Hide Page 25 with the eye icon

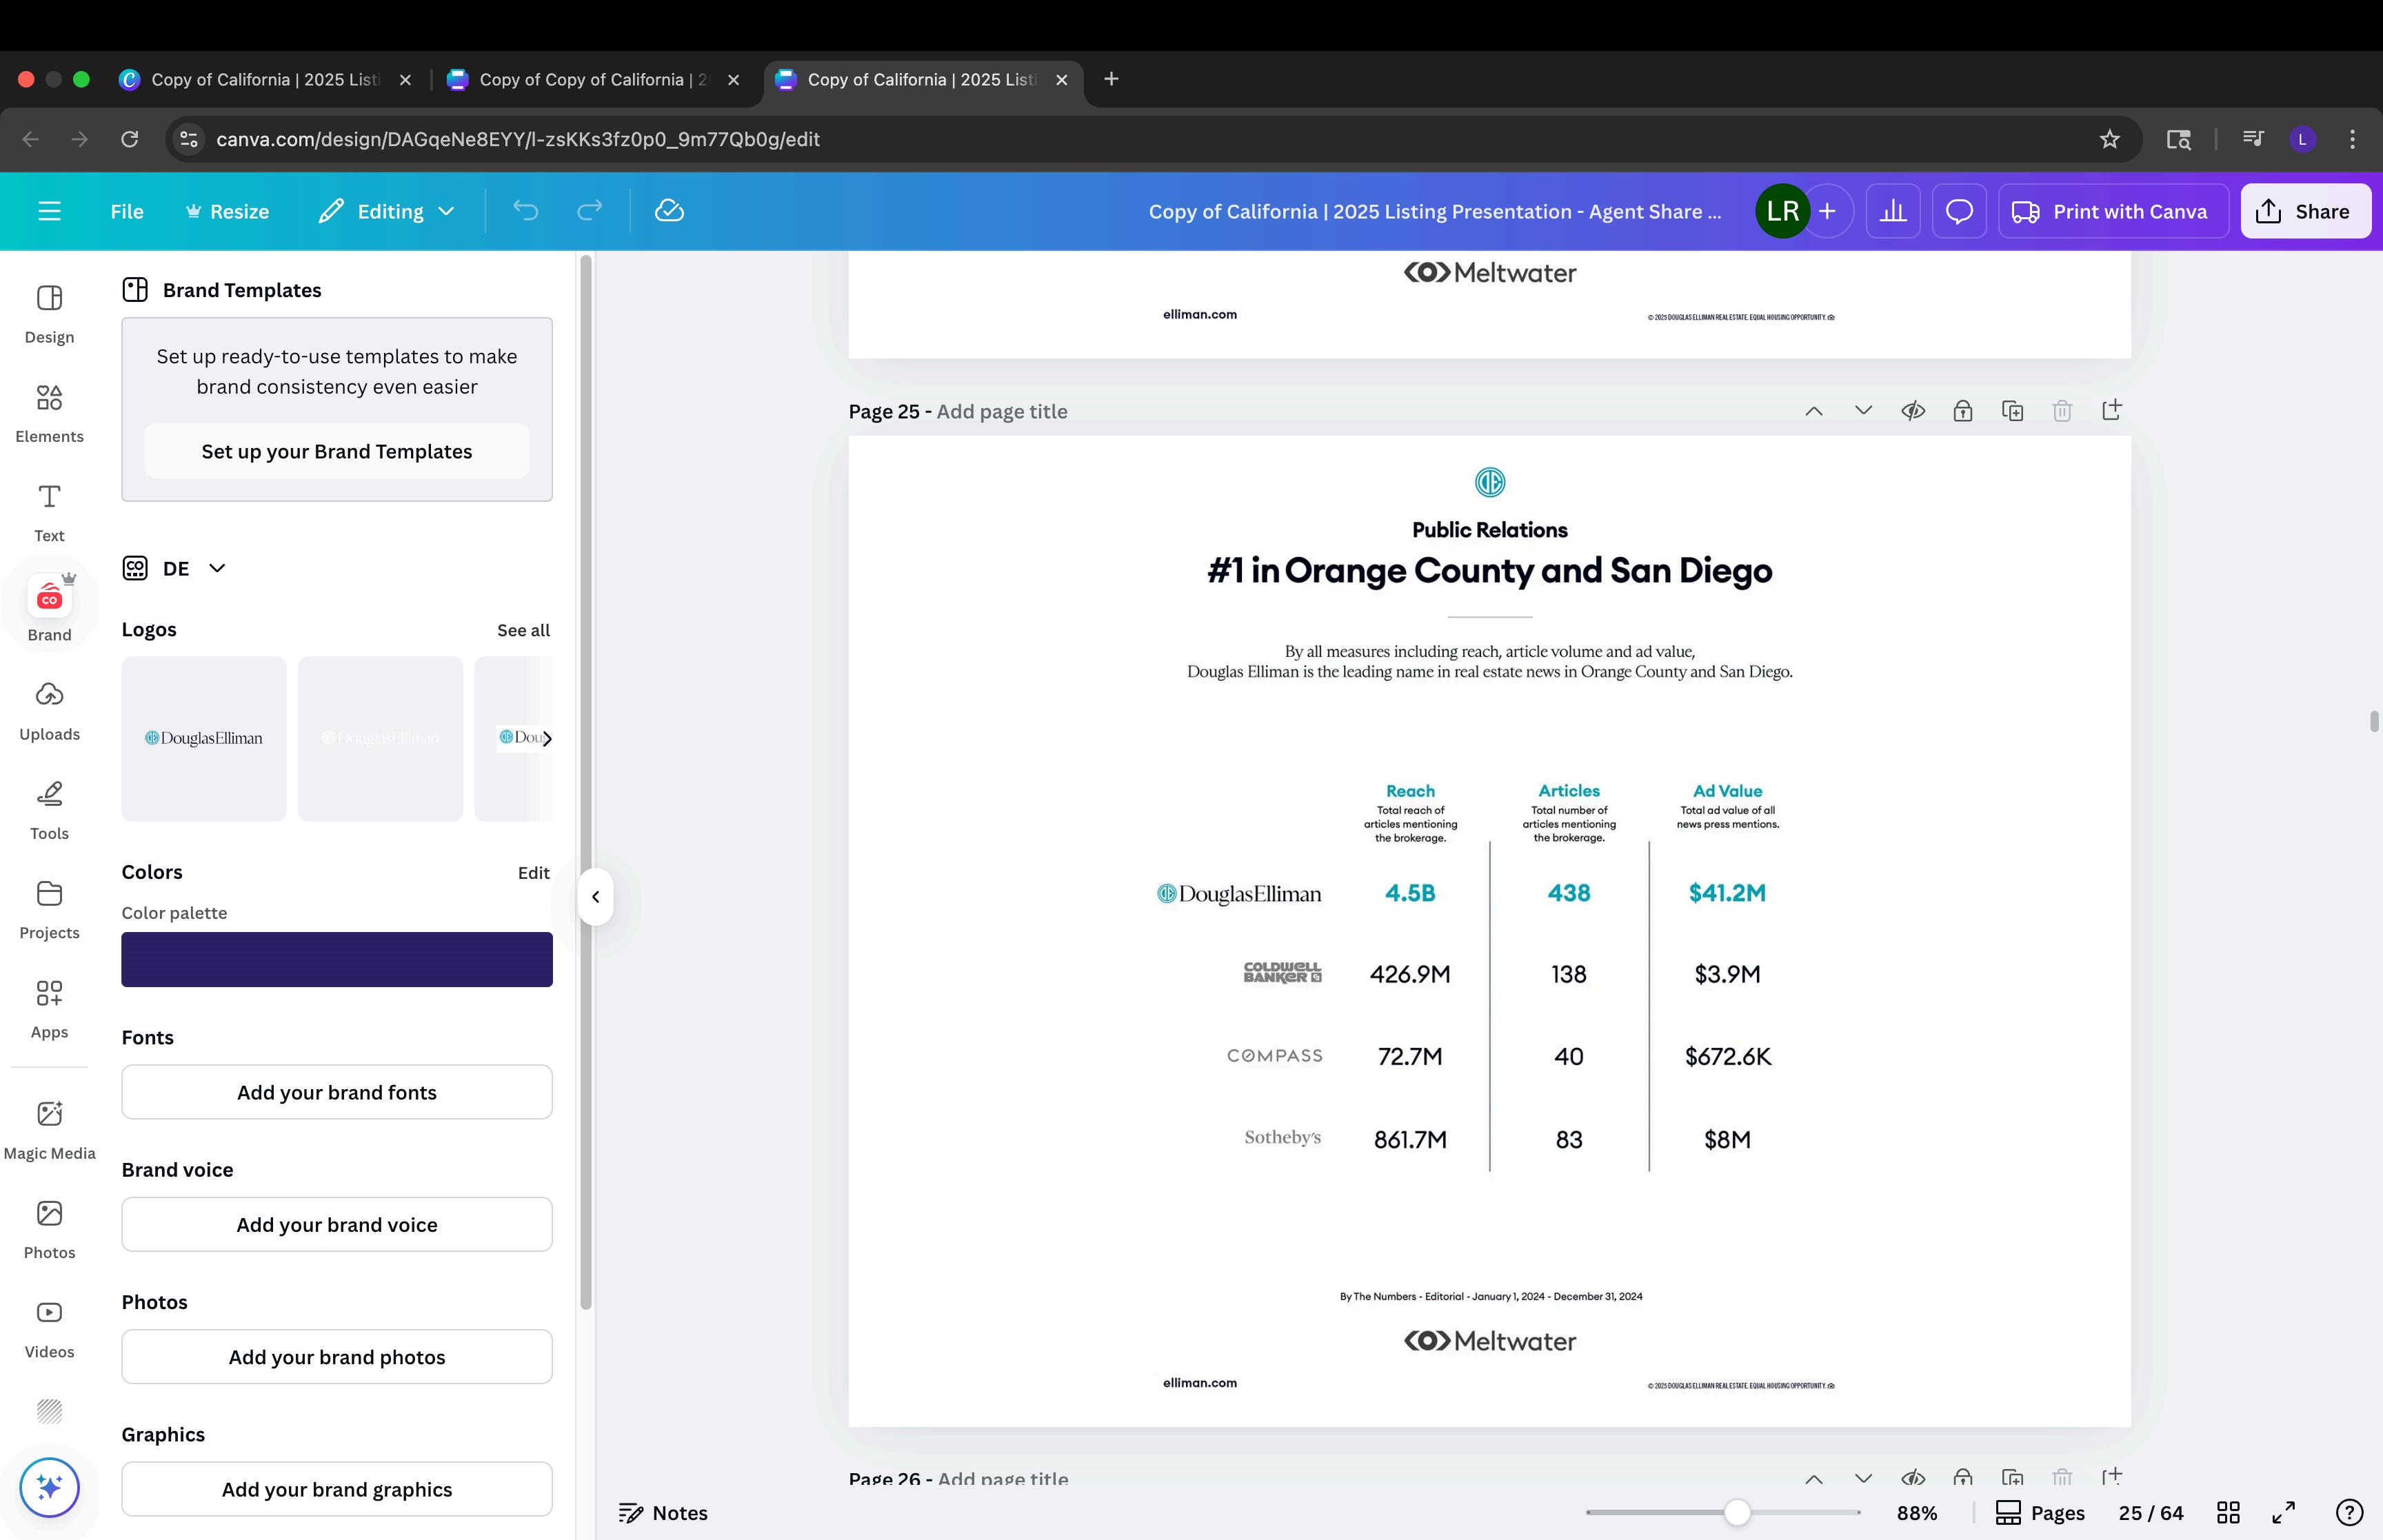(1912, 411)
